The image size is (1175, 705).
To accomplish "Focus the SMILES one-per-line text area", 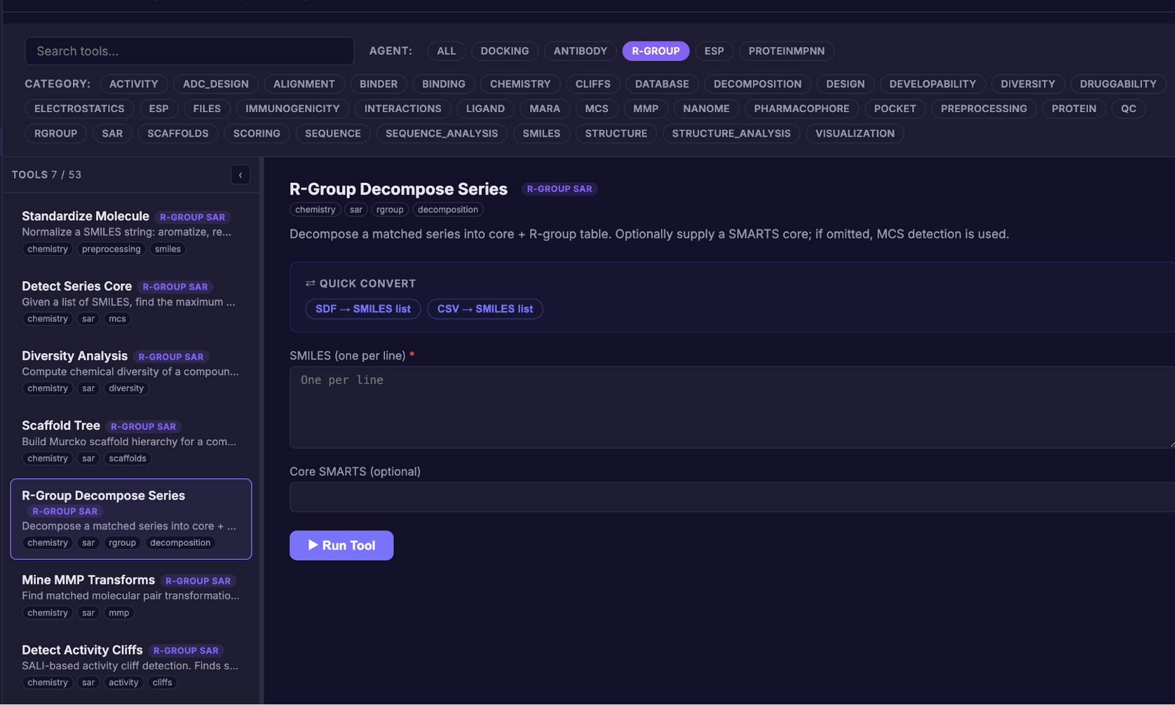I will point(731,407).
